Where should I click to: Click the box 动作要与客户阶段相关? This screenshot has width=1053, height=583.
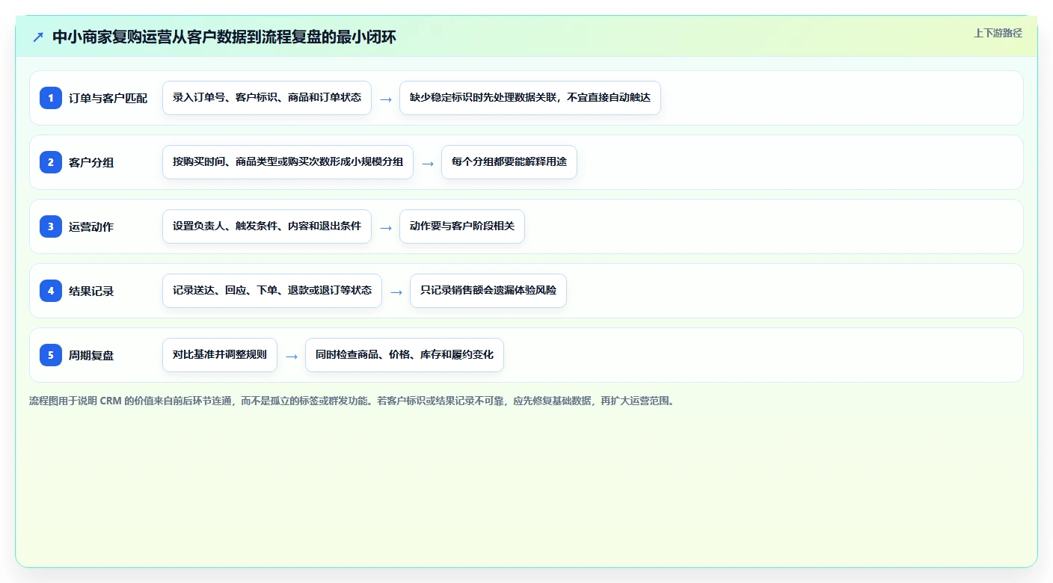click(462, 226)
